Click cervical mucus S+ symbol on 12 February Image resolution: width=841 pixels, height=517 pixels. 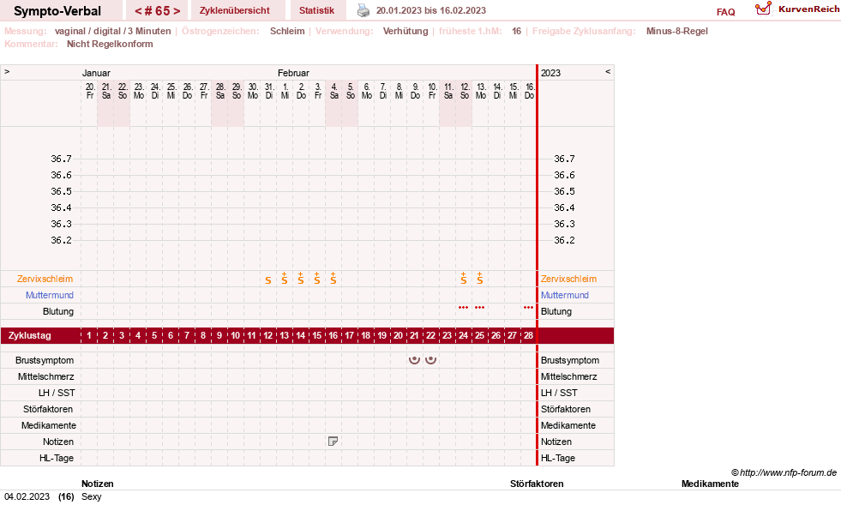(464, 279)
